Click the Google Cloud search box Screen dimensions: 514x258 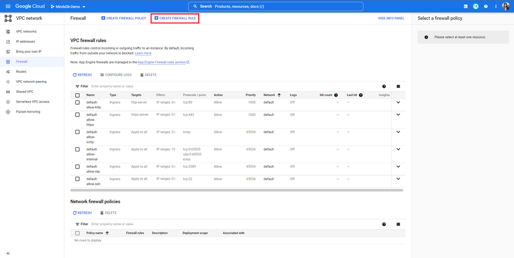[x=276, y=6]
